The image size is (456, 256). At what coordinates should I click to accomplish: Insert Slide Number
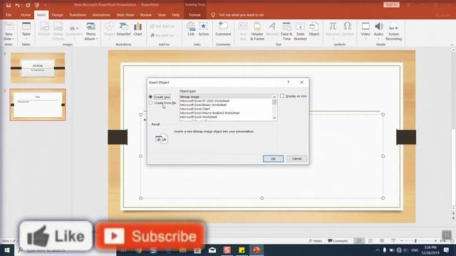tap(301, 31)
